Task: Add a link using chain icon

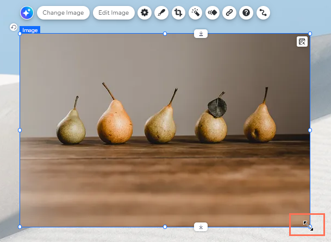Action: (x=229, y=13)
